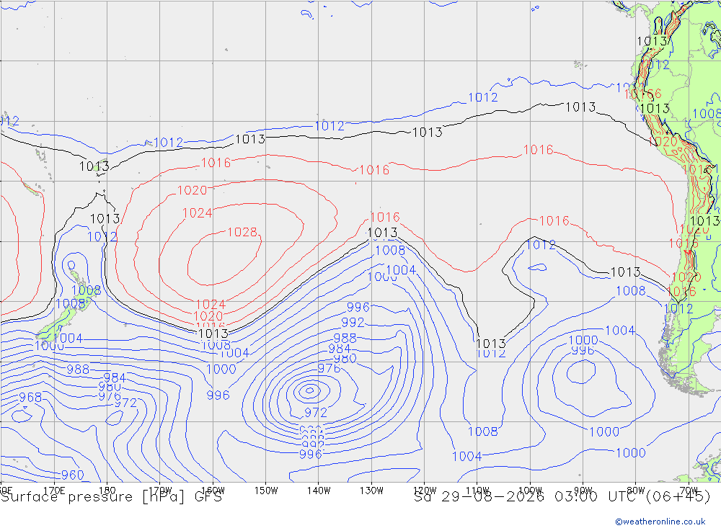This screenshot has width=721, height=528.
Task: Click the 140W longitude label
Action: pos(319,491)
